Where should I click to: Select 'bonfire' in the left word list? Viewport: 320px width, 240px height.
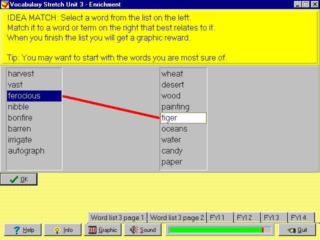click(x=20, y=118)
